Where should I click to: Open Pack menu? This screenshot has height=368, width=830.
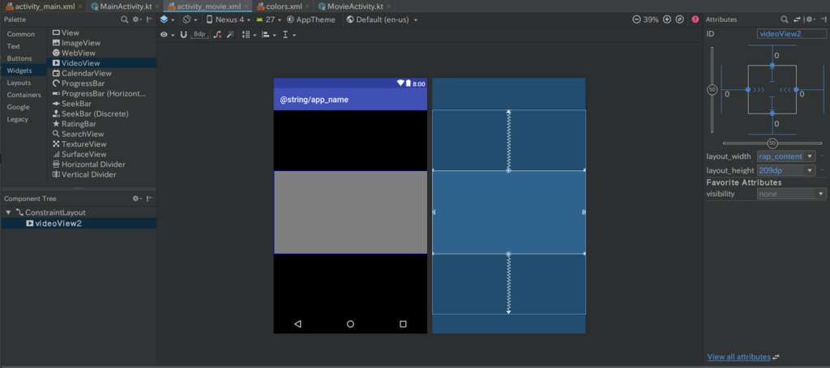pyautogui.click(x=248, y=34)
